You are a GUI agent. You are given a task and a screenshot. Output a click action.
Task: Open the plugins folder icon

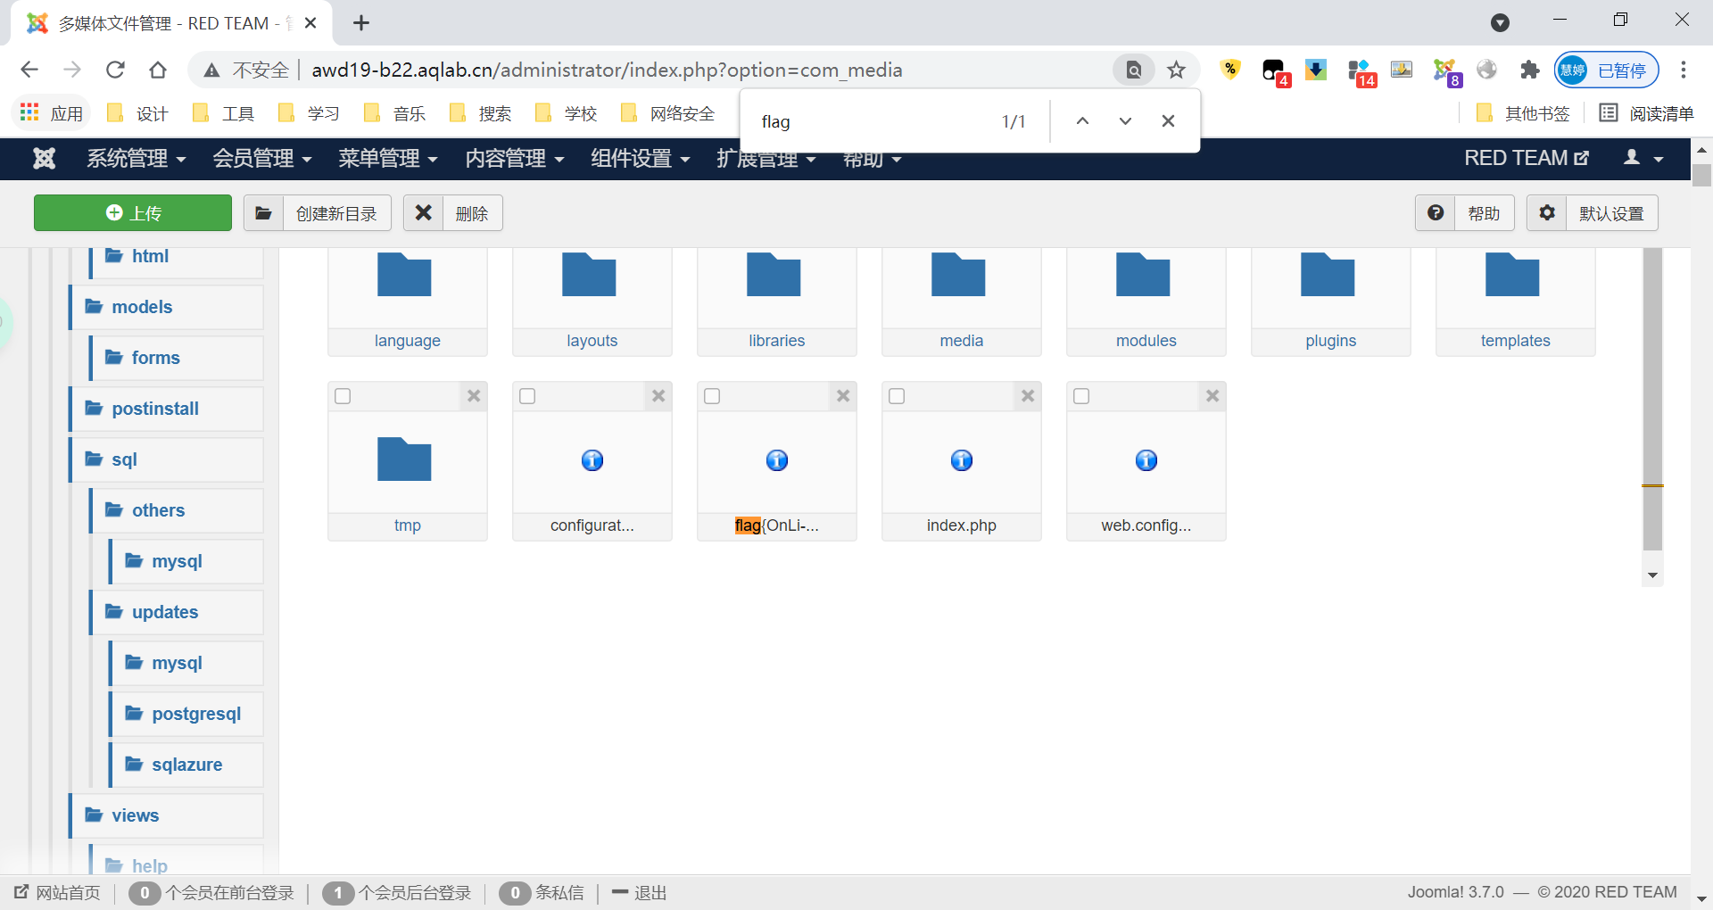pos(1328,275)
